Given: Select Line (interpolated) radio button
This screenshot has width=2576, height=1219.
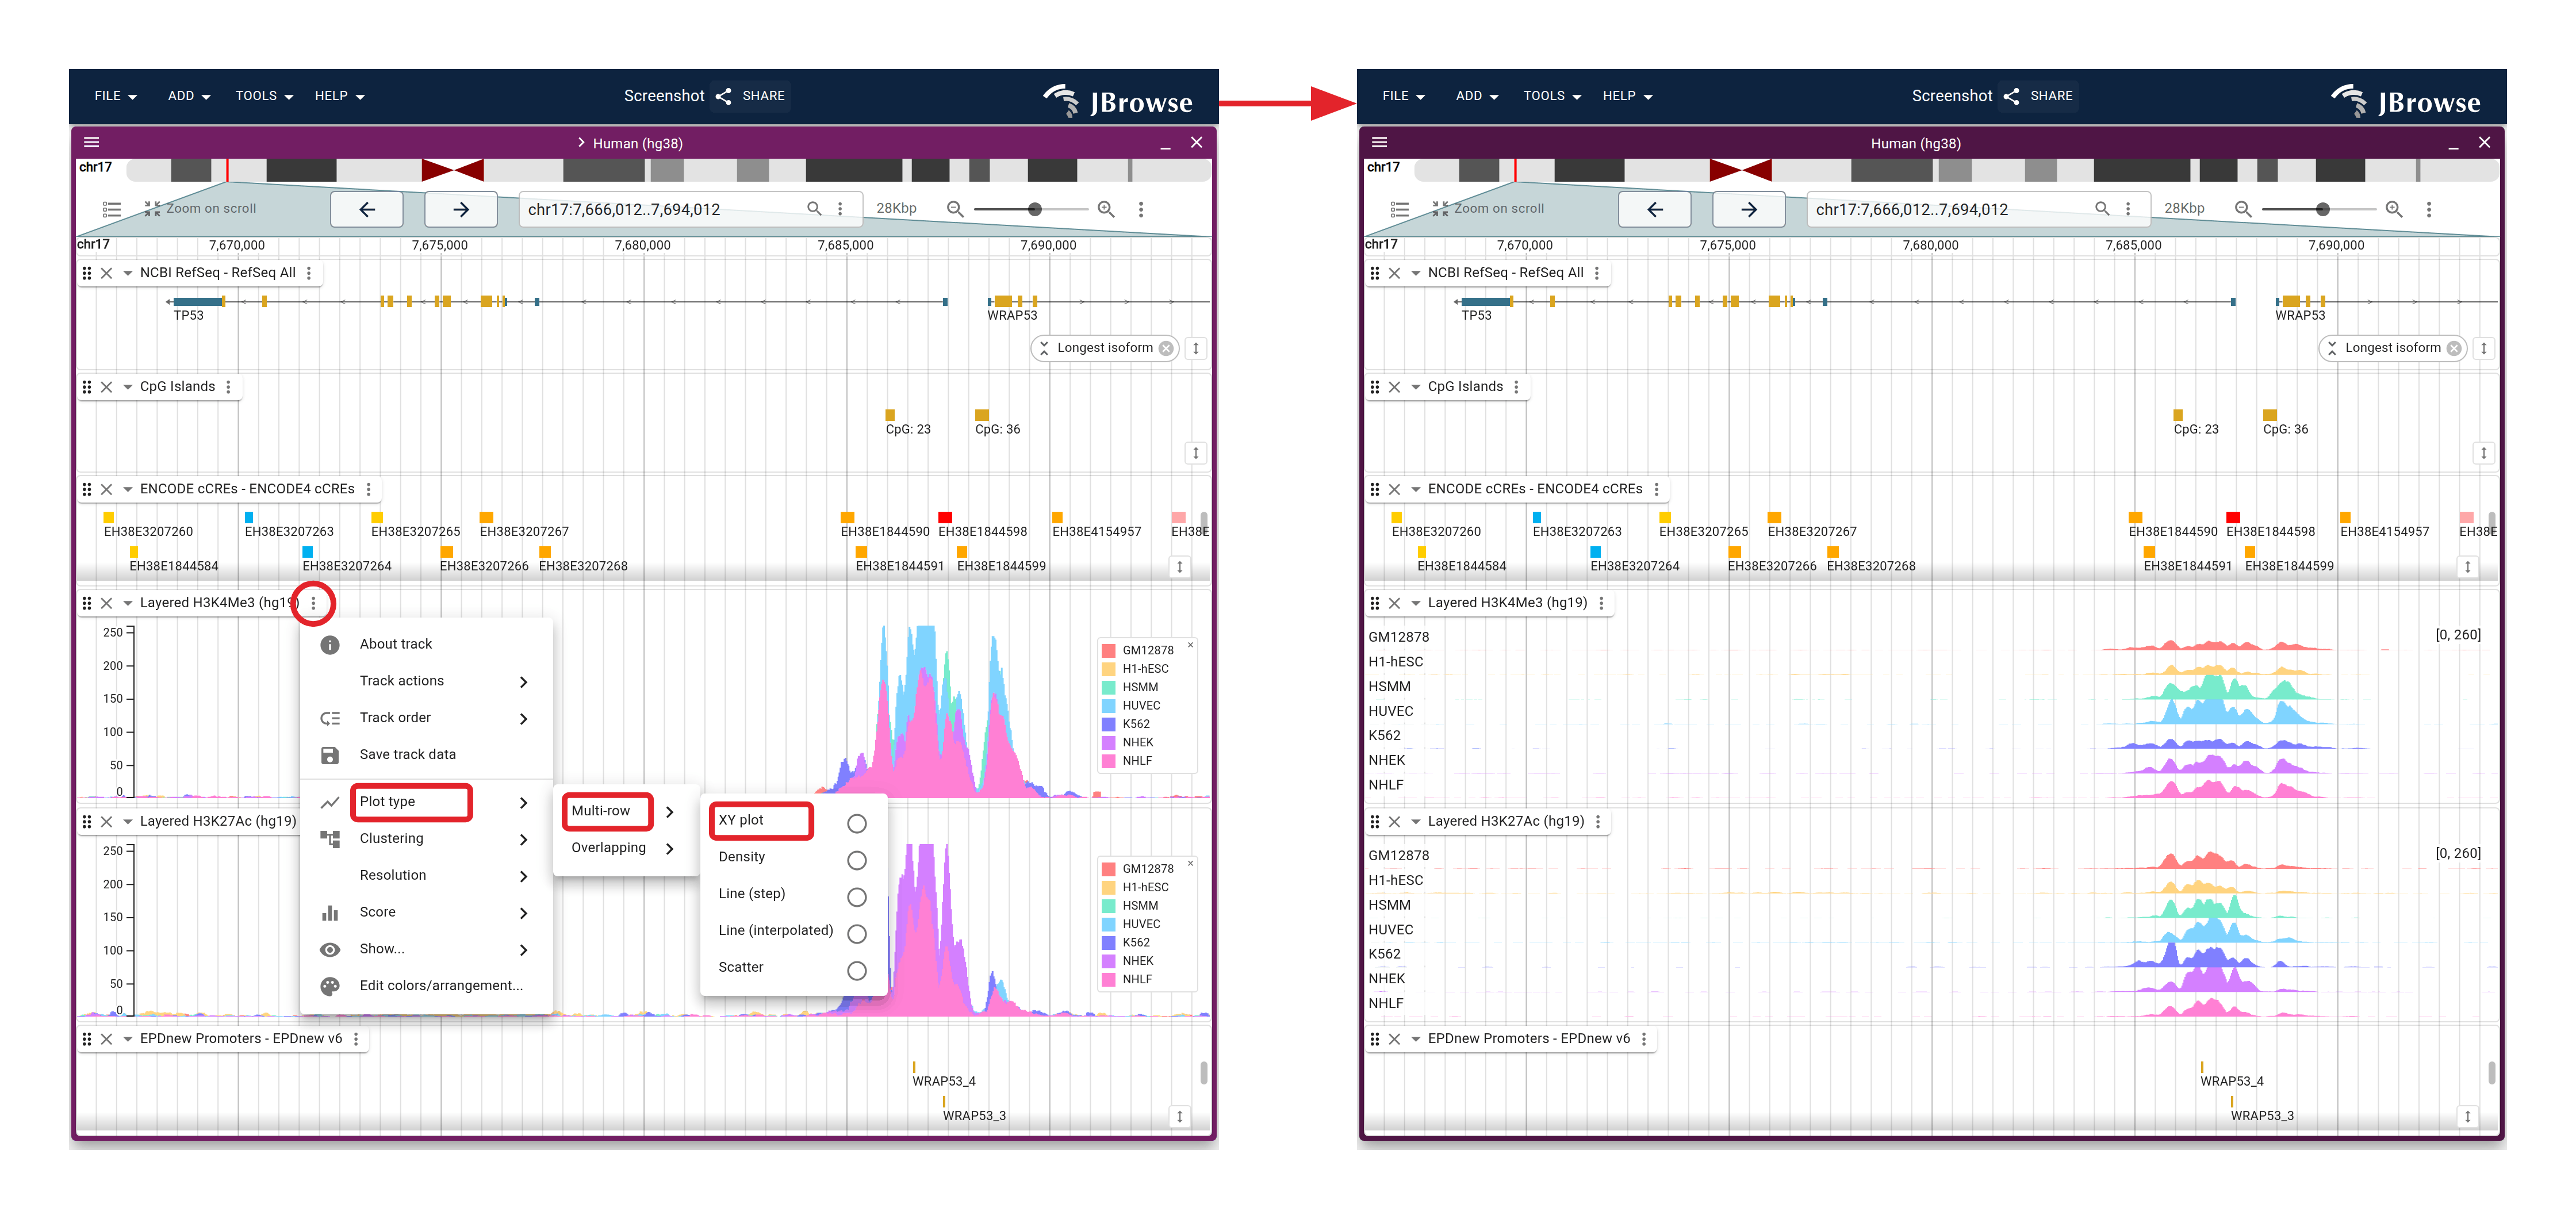Looking at the screenshot, I should click(x=856, y=934).
